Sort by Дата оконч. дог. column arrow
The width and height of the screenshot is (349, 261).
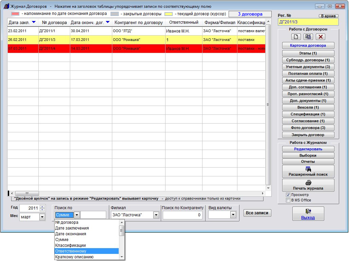[108, 22]
